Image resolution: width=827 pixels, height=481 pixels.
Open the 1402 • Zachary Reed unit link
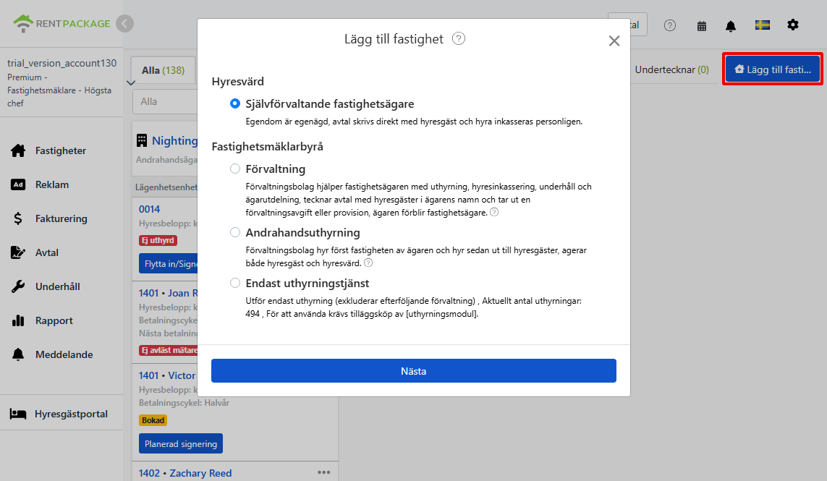tap(185, 473)
